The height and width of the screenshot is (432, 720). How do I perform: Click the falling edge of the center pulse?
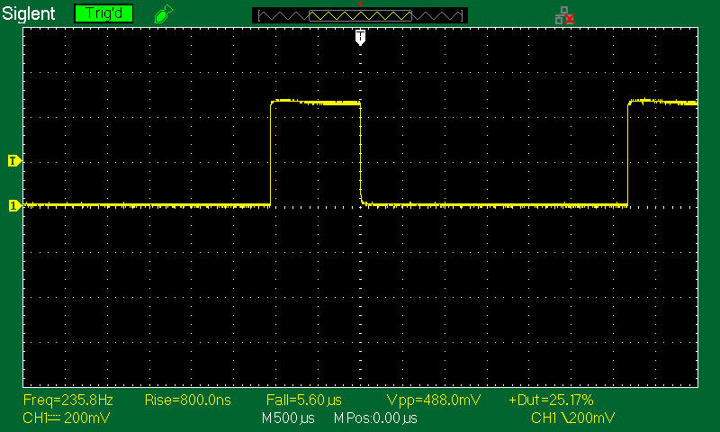pyautogui.click(x=360, y=153)
